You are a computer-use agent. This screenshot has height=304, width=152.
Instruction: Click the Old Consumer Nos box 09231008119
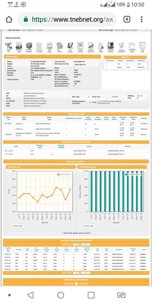(83, 65)
